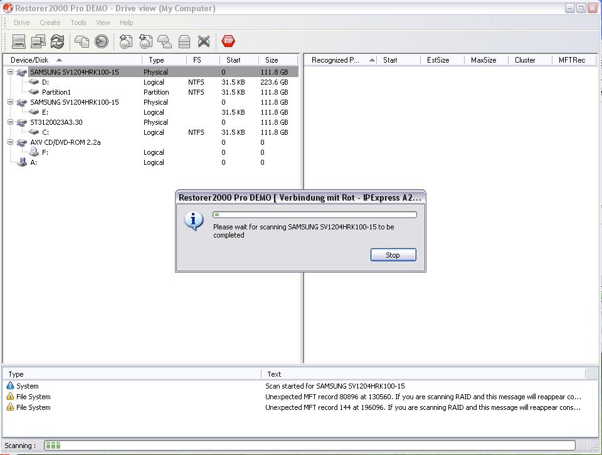Collapse the SAMSUNG drive node containing E:
602x455 pixels.
pos(11,102)
